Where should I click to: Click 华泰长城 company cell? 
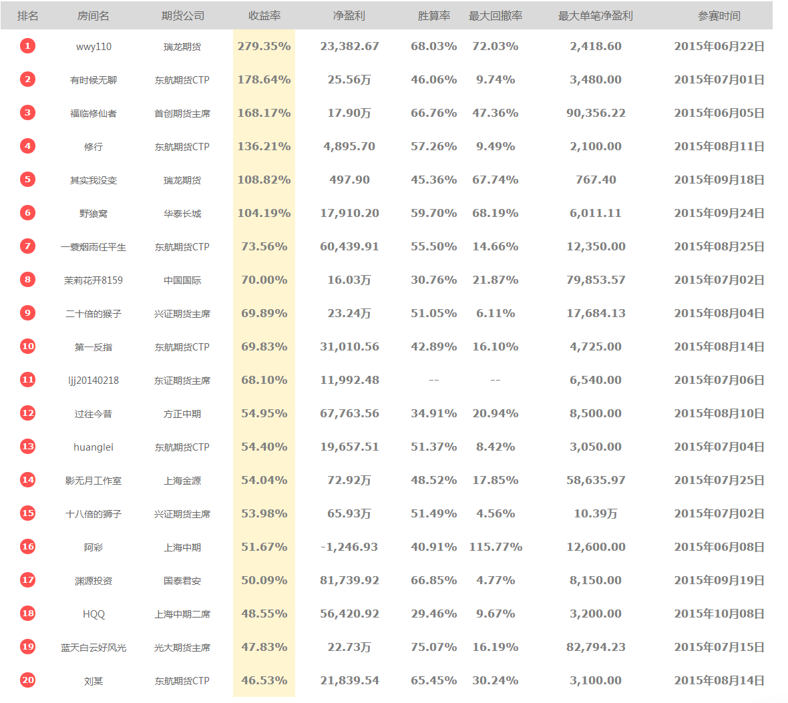182,214
